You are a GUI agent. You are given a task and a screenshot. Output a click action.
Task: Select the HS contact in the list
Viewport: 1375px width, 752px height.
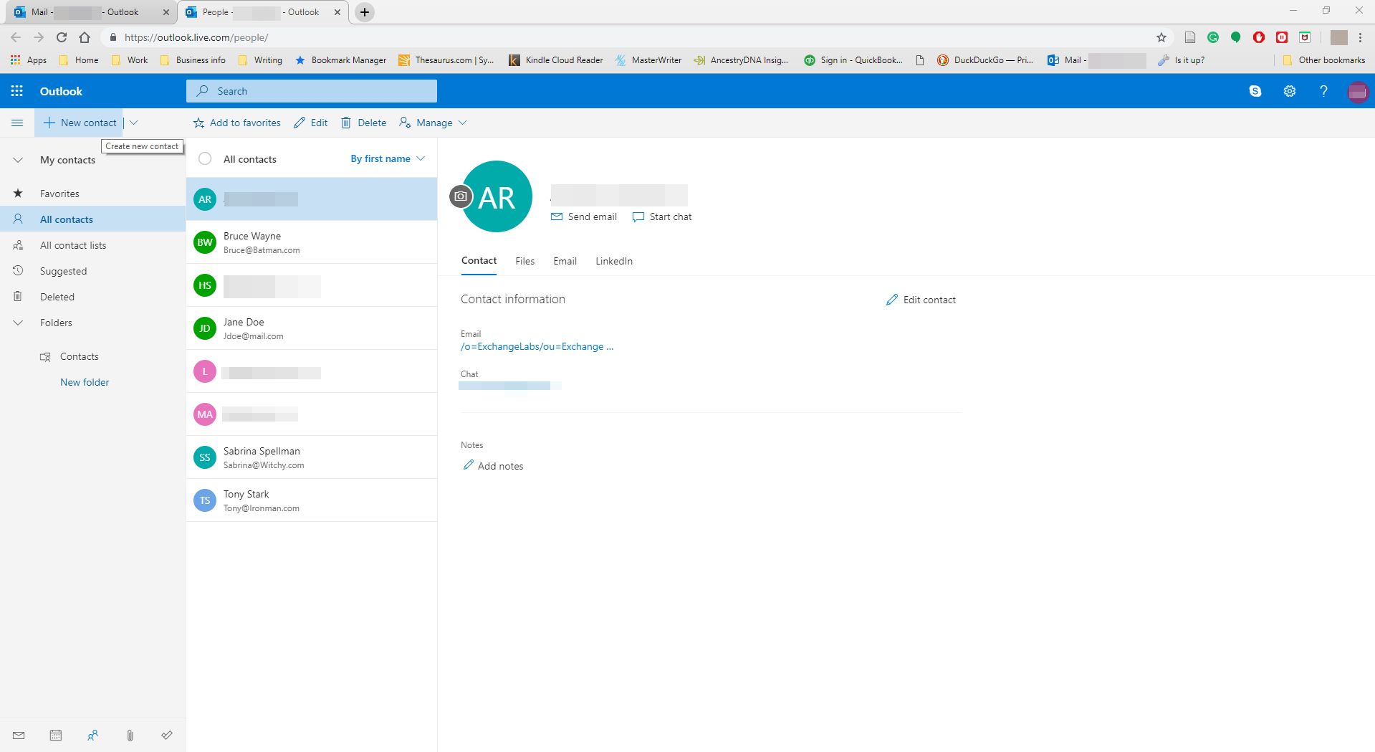pyautogui.click(x=312, y=285)
